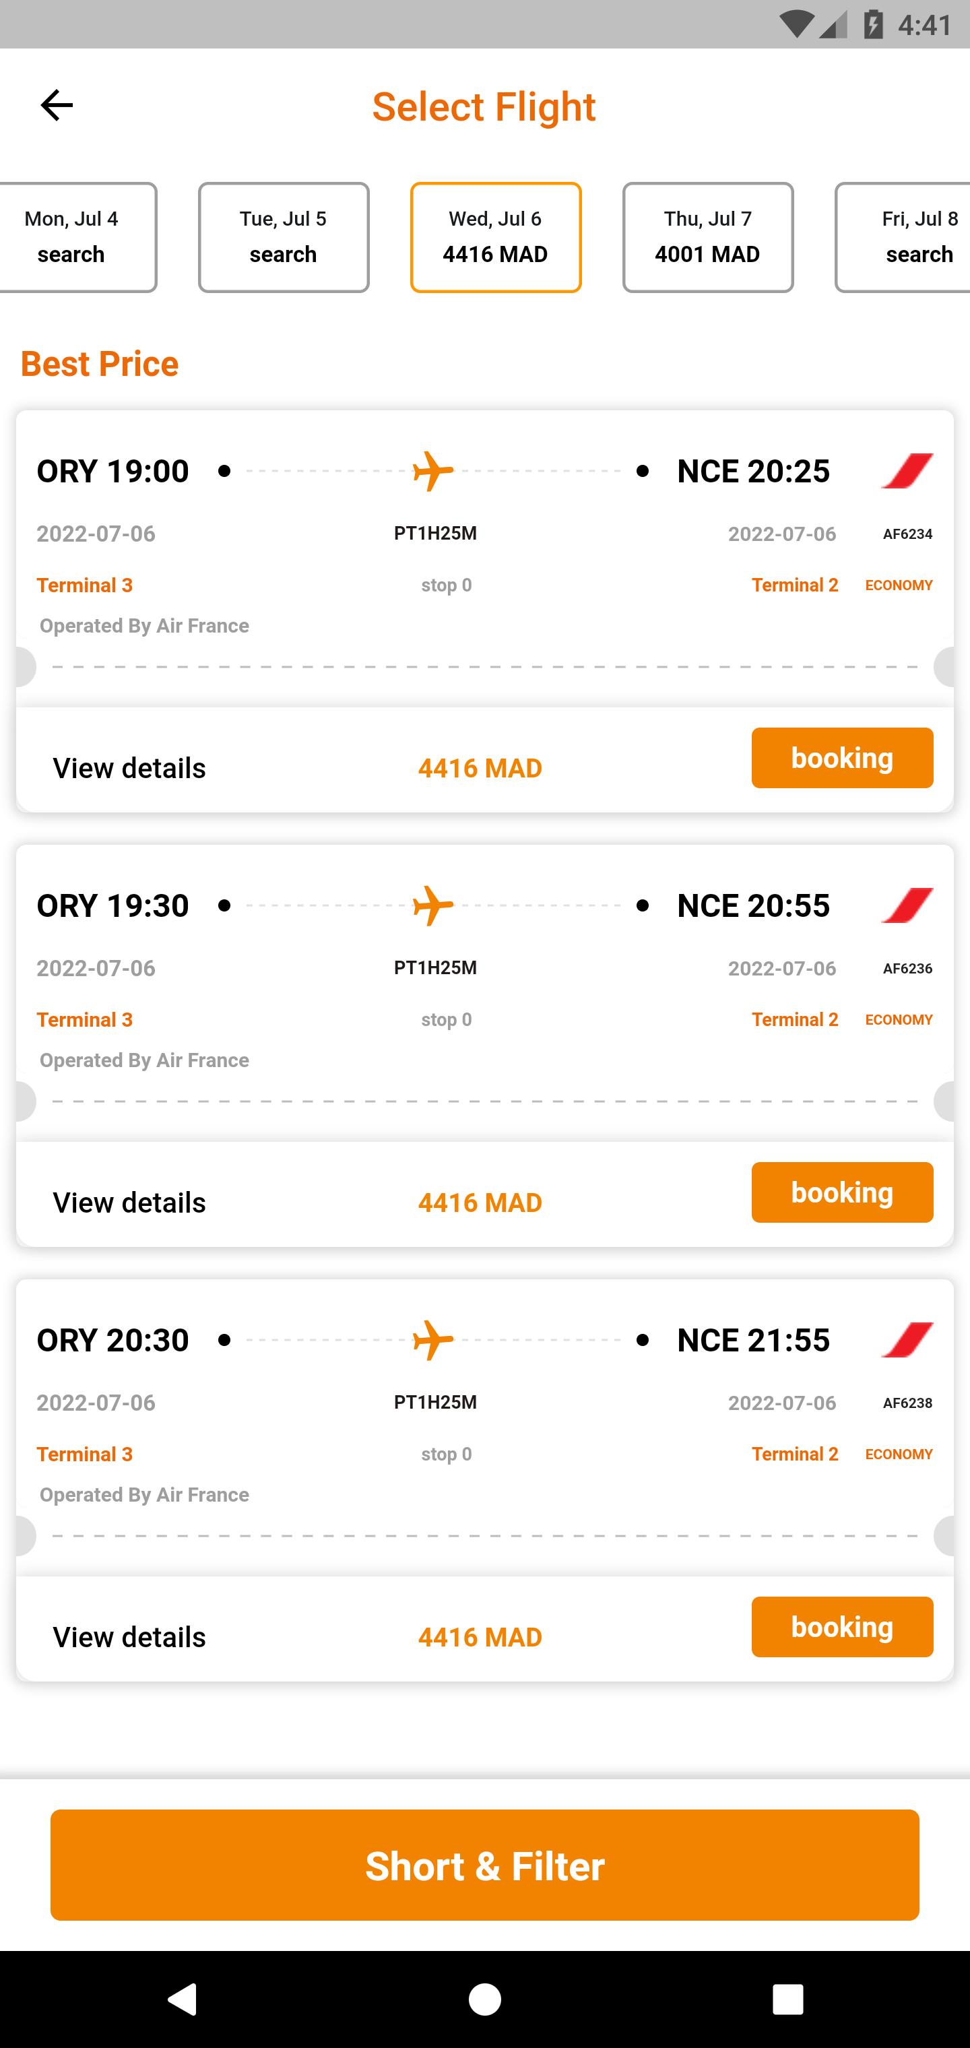Tap the back arrow icon
The height and width of the screenshot is (2048, 970).
(57, 105)
